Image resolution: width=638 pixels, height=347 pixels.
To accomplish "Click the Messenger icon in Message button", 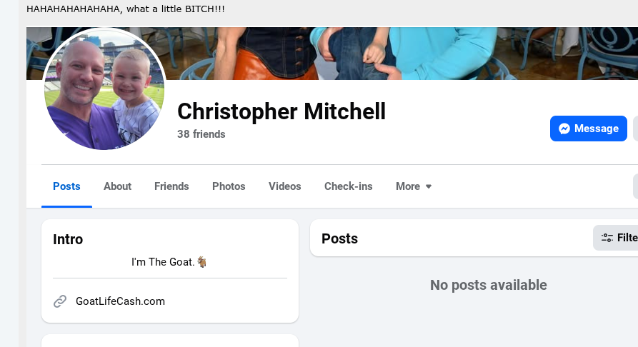I will pos(564,129).
